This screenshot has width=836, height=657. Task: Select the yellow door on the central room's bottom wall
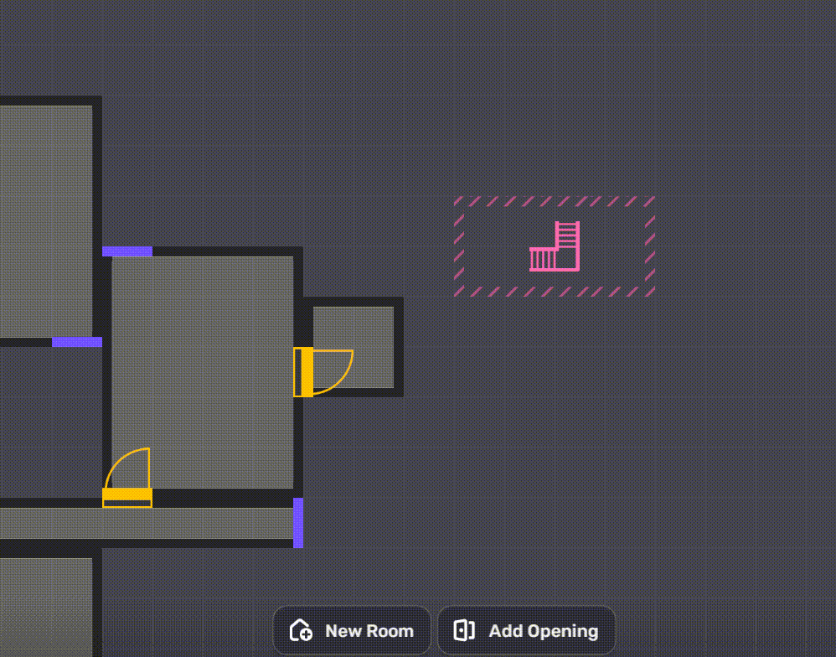[x=127, y=498]
